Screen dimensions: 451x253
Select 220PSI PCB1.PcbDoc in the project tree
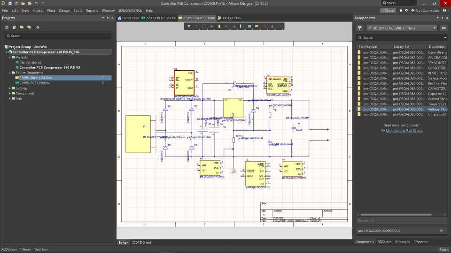coord(34,83)
